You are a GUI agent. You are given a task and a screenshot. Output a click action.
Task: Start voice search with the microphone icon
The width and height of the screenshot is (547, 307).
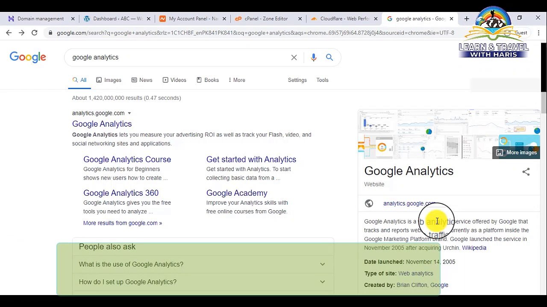tap(314, 57)
